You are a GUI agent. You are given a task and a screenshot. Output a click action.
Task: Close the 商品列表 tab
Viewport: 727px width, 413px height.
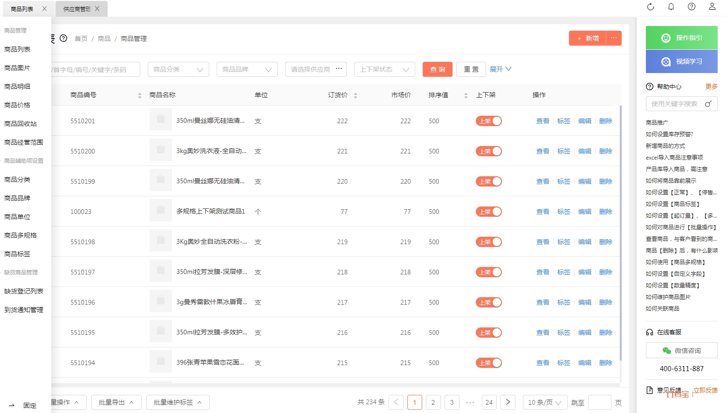pos(44,8)
